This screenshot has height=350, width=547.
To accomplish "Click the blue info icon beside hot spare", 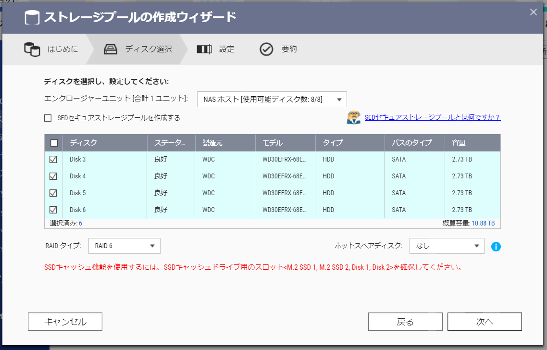I will pos(496,247).
